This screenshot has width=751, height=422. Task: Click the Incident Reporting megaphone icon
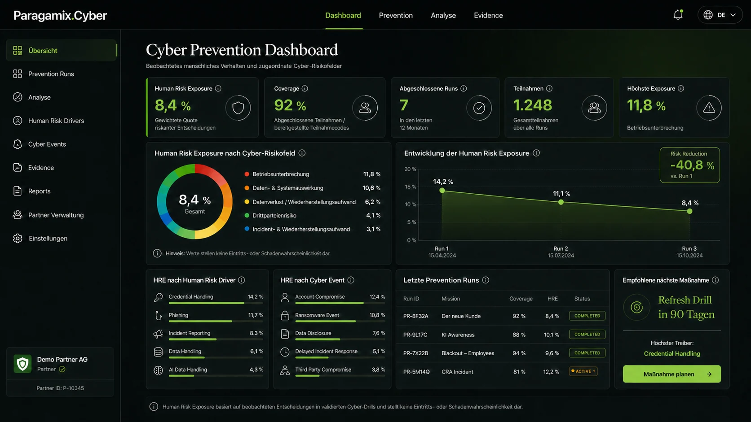[x=158, y=334]
